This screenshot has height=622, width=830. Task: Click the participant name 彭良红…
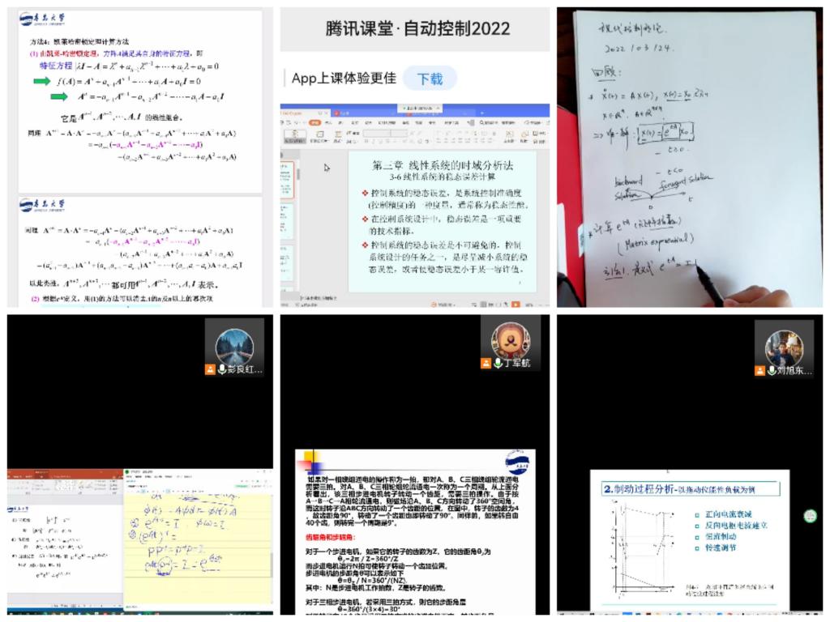245,369
